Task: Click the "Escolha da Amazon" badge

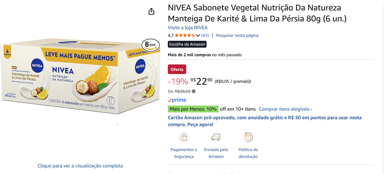Action: tap(187, 44)
